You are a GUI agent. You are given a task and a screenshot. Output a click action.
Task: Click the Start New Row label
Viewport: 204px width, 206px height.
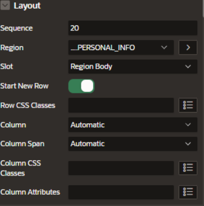click(x=25, y=86)
